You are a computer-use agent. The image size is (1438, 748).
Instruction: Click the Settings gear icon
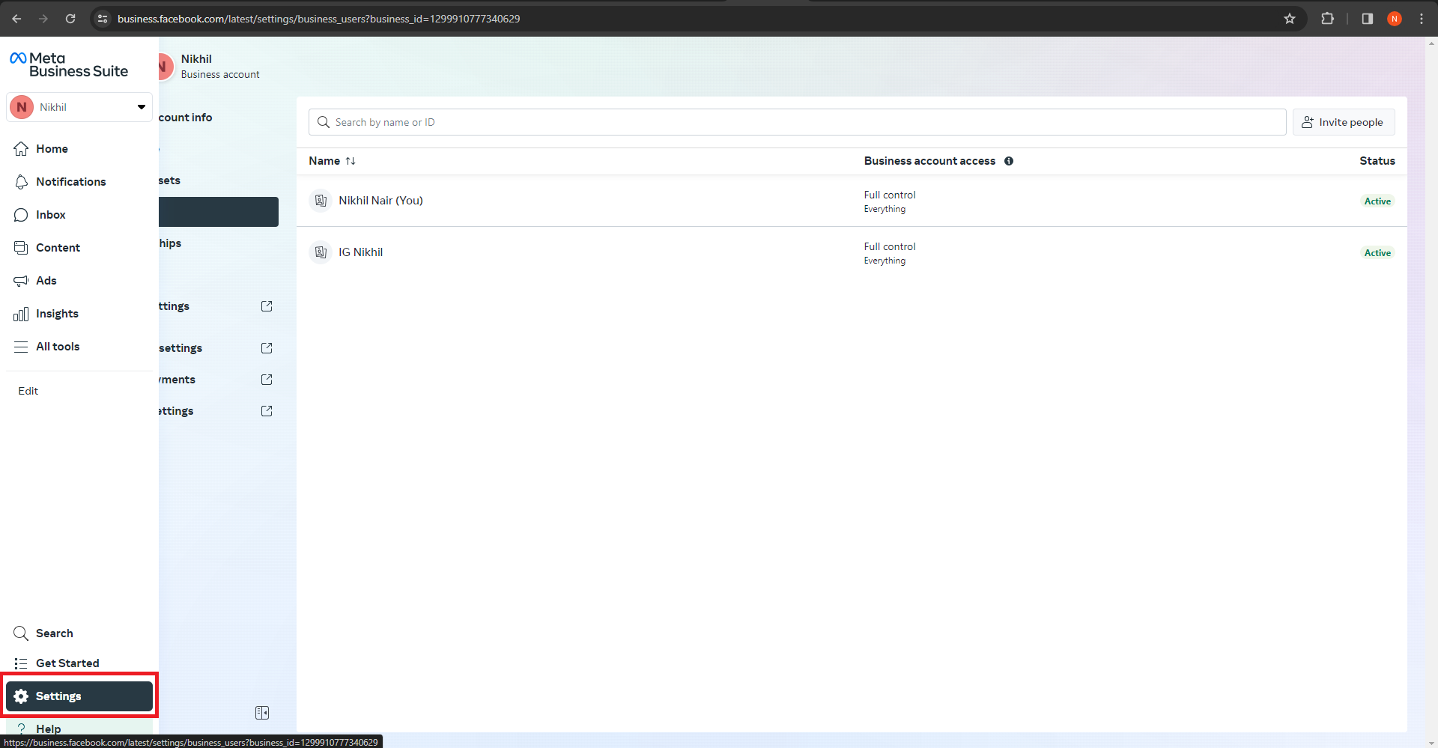point(21,696)
